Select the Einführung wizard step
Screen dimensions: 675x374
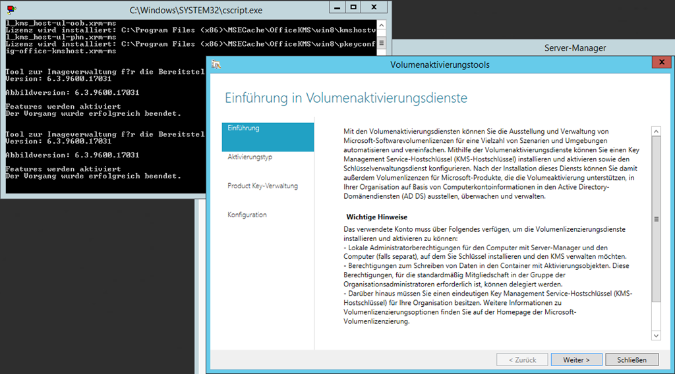(268, 128)
